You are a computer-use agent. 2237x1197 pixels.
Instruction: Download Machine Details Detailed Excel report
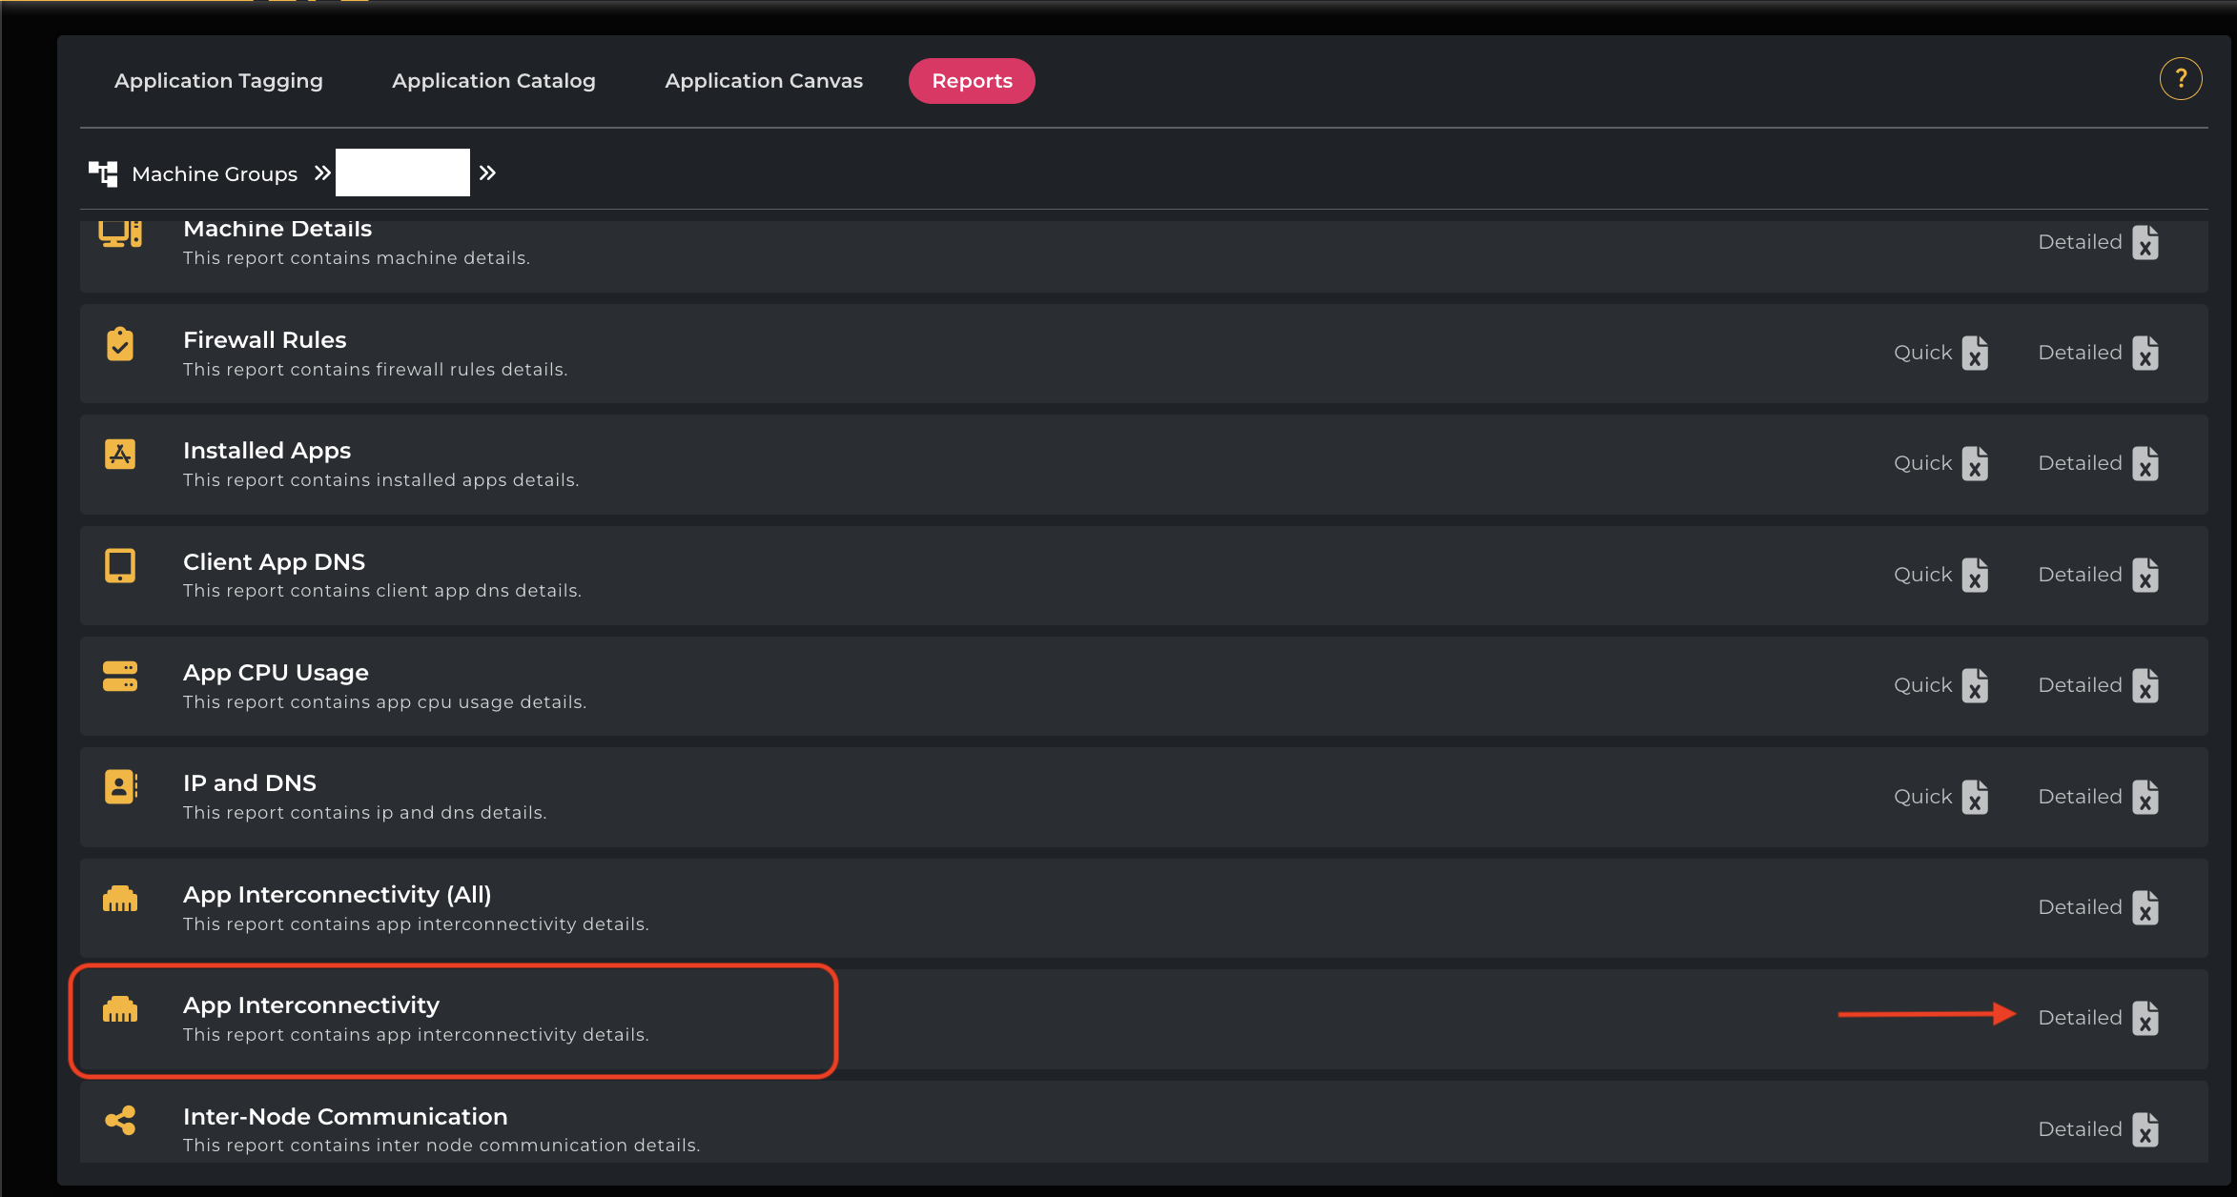coord(2145,243)
